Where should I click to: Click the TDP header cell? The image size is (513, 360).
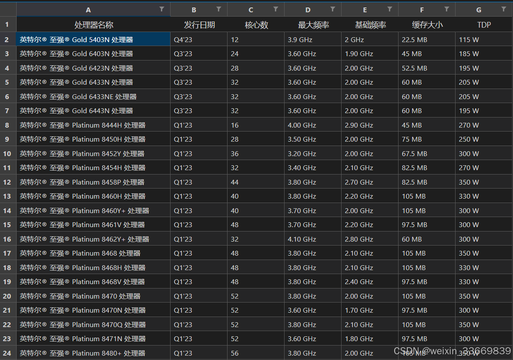[484, 25]
